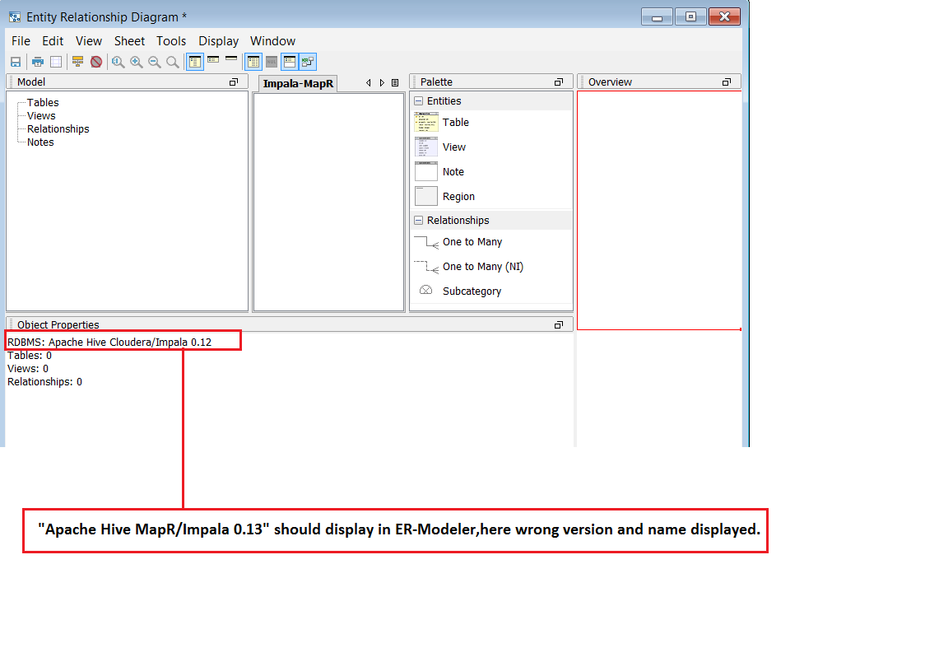Screen dimensions: 925x662
Task: Open the View menu
Action: coord(89,41)
